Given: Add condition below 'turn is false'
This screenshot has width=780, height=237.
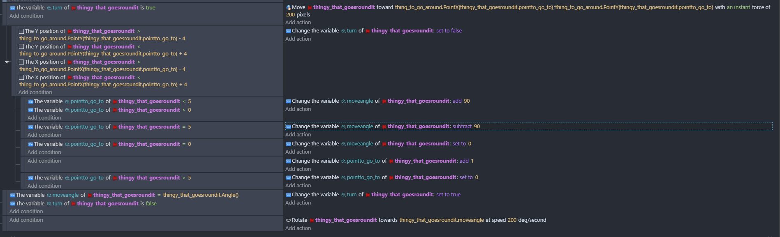Looking at the screenshot, I should click(x=26, y=212).
